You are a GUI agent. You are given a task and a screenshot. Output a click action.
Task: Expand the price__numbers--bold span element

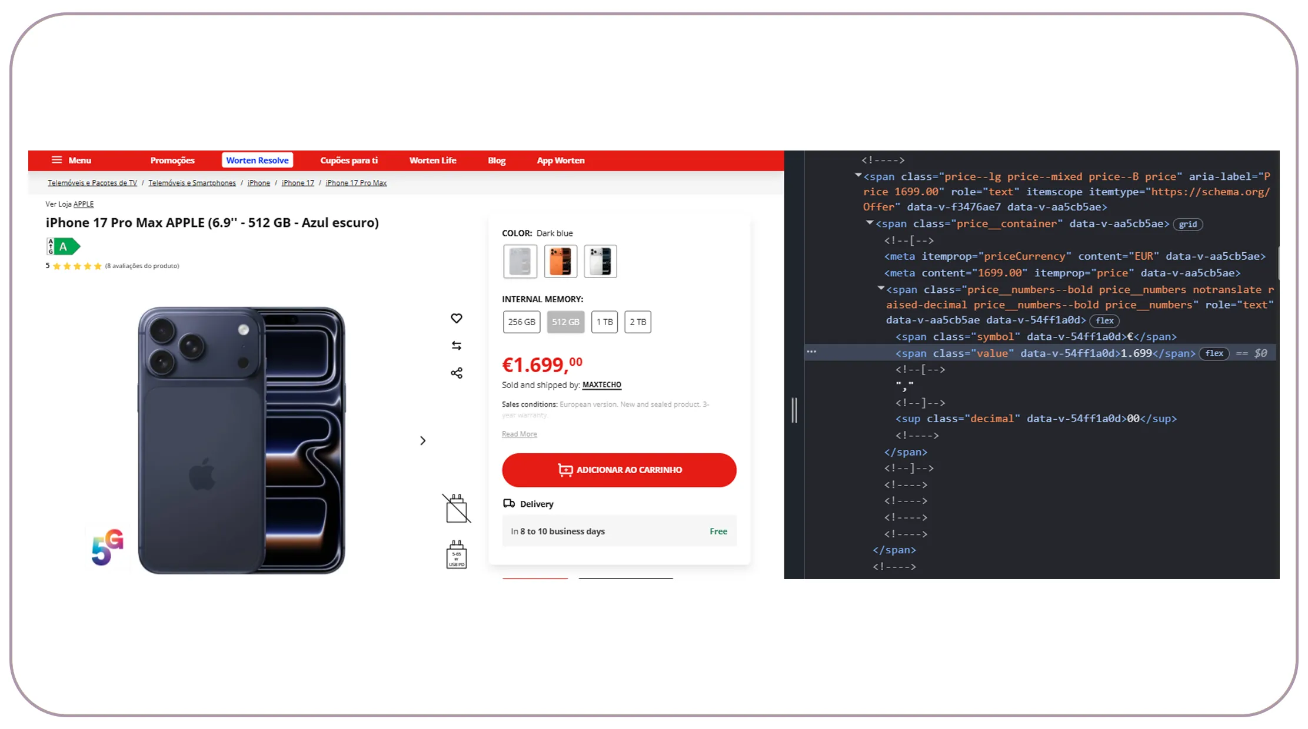click(881, 289)
